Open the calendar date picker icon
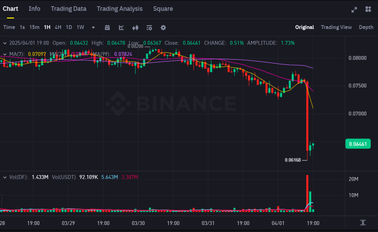Viewport: 378px width, 232px height. point(107,27)
